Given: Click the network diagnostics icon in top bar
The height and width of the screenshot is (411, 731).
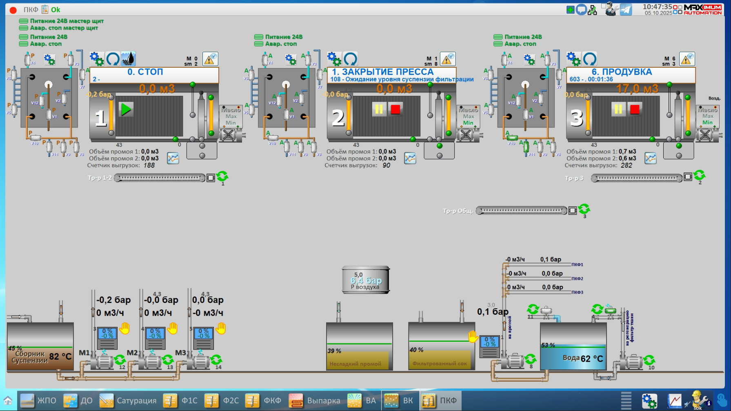Looking at the screenshot, I should pos(592,10).
